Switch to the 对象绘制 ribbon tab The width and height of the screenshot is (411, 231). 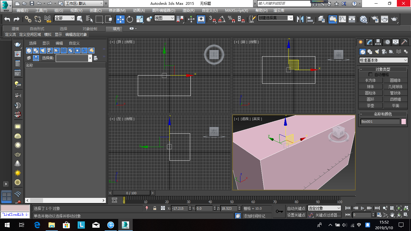90,29
